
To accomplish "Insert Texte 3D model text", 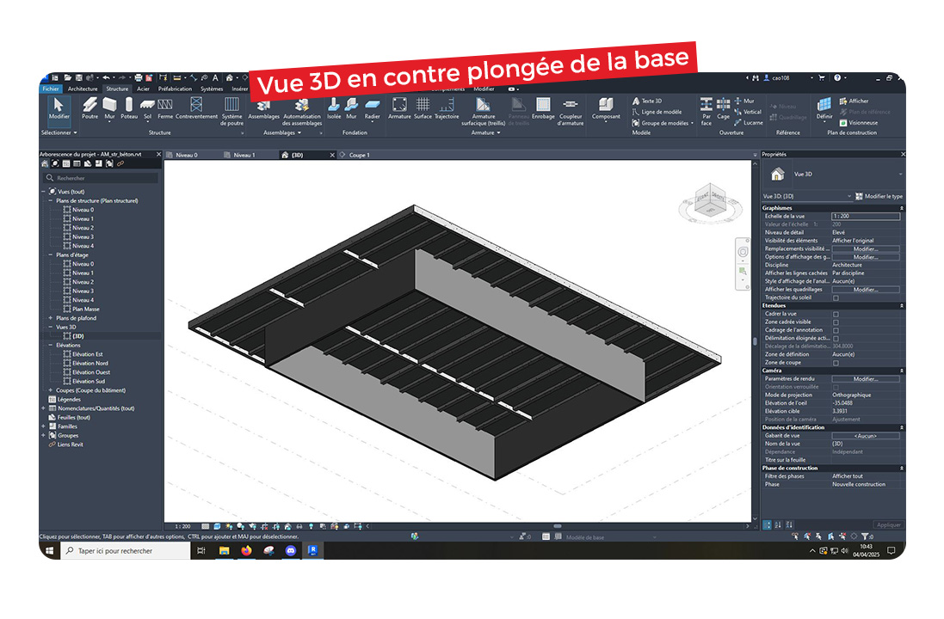I will point(646,101).
